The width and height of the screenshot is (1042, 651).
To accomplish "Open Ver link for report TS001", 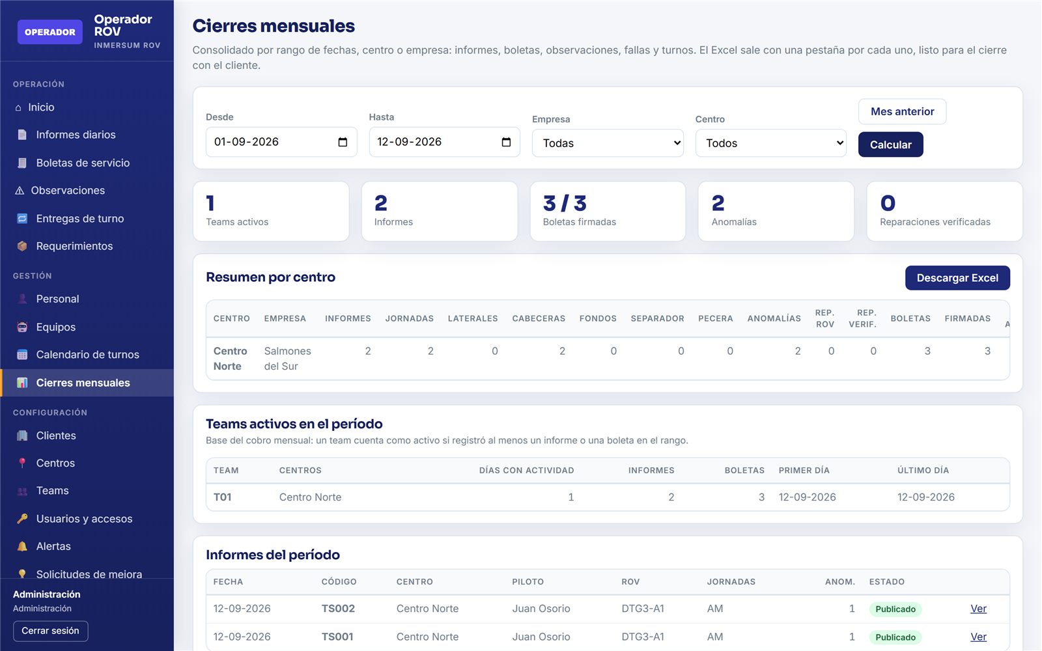I will pos(978,637).
